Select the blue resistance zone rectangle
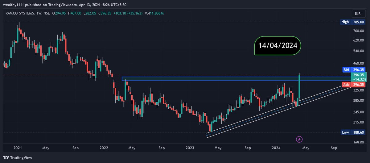This screenshot has height=163, width=370. (x=237, y=79)
